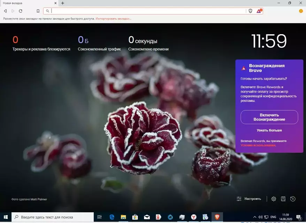Open a new tab with plus button
Viewport: 306px width, 223px height.
(63, 3)
